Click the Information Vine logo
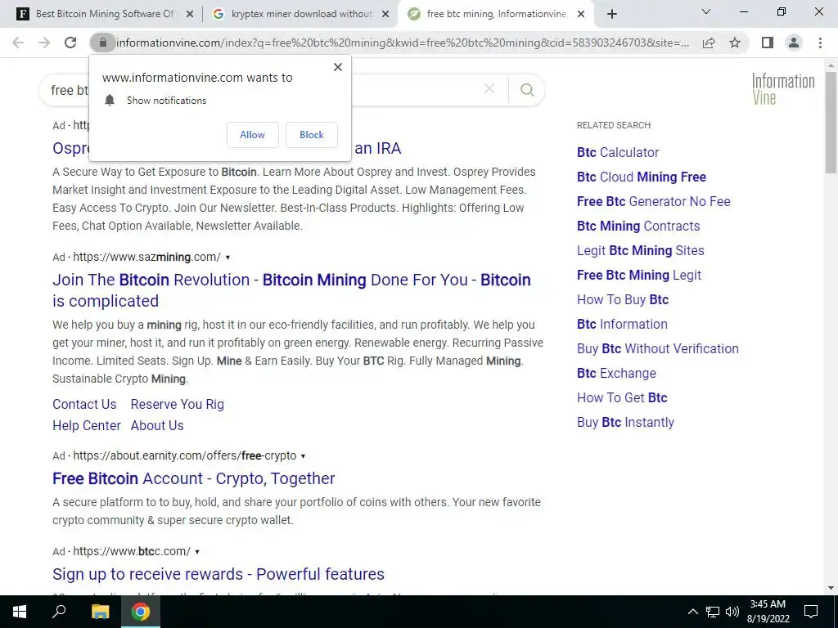 pyautogui.click(x=783, y=88)
